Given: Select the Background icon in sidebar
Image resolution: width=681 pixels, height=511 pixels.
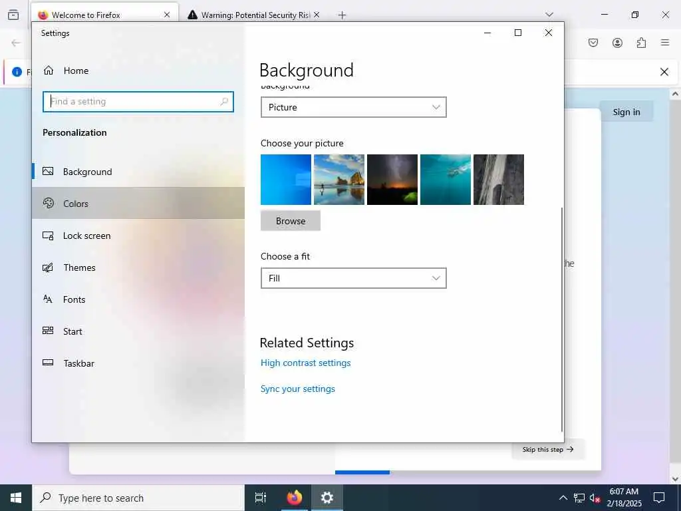Looking at the screenshot, I should coord(48,171).
